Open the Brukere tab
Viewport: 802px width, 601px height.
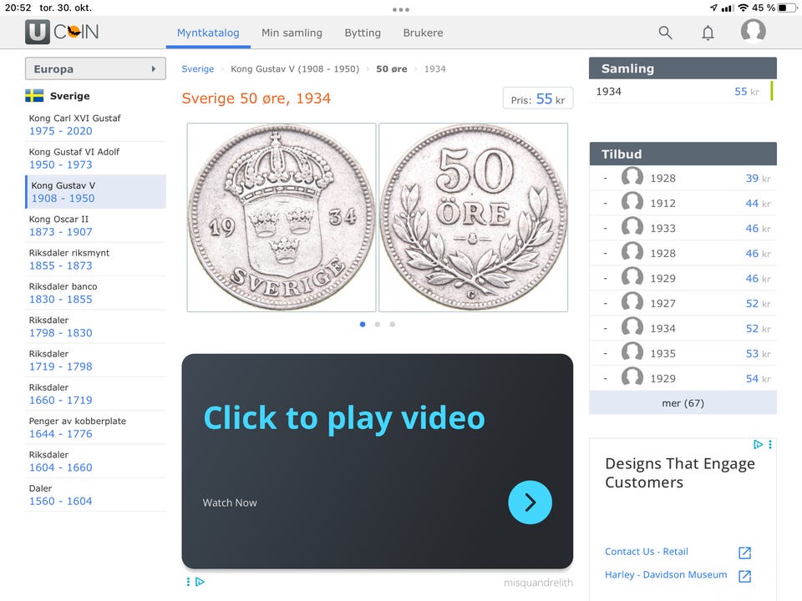(423, 33)
